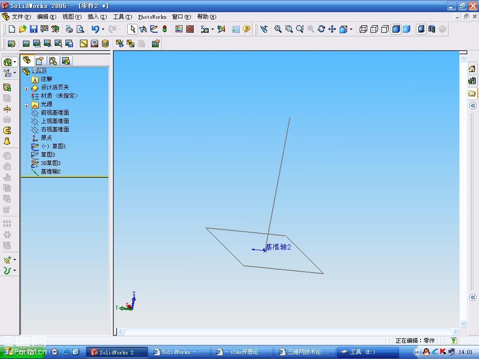Select 上视基准面 plane
The height and width of the screenshot is (359, 479).
[x=55, y=121]
